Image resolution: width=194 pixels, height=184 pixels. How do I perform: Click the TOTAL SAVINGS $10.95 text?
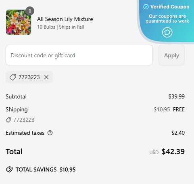[x=46, y=169]
